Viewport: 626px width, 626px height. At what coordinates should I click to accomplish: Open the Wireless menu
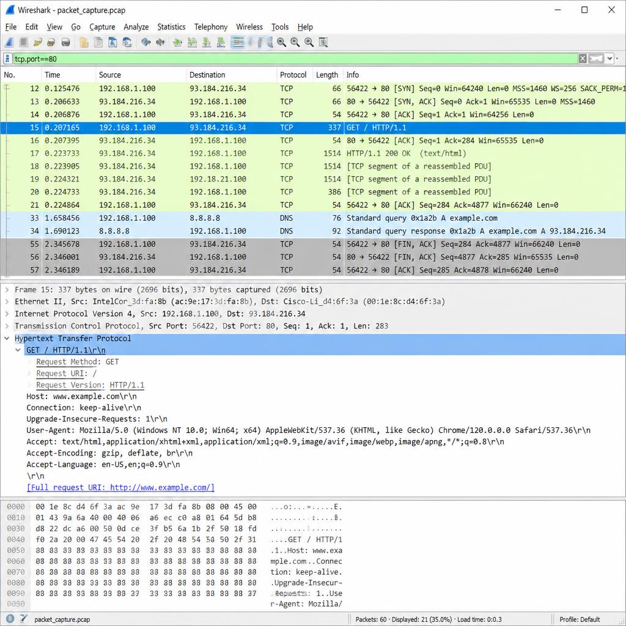coord(249,27)
